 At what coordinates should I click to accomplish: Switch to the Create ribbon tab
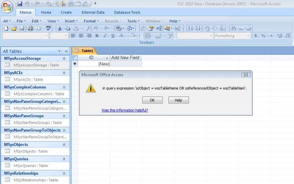click(x=66, y=12)
